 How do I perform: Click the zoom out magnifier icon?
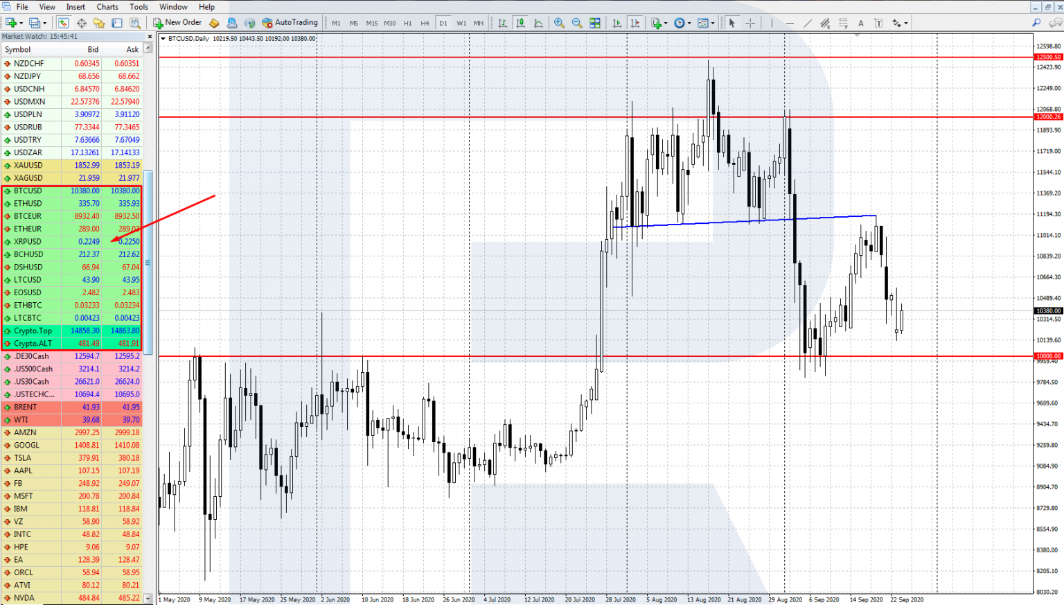tap(577, 23)
